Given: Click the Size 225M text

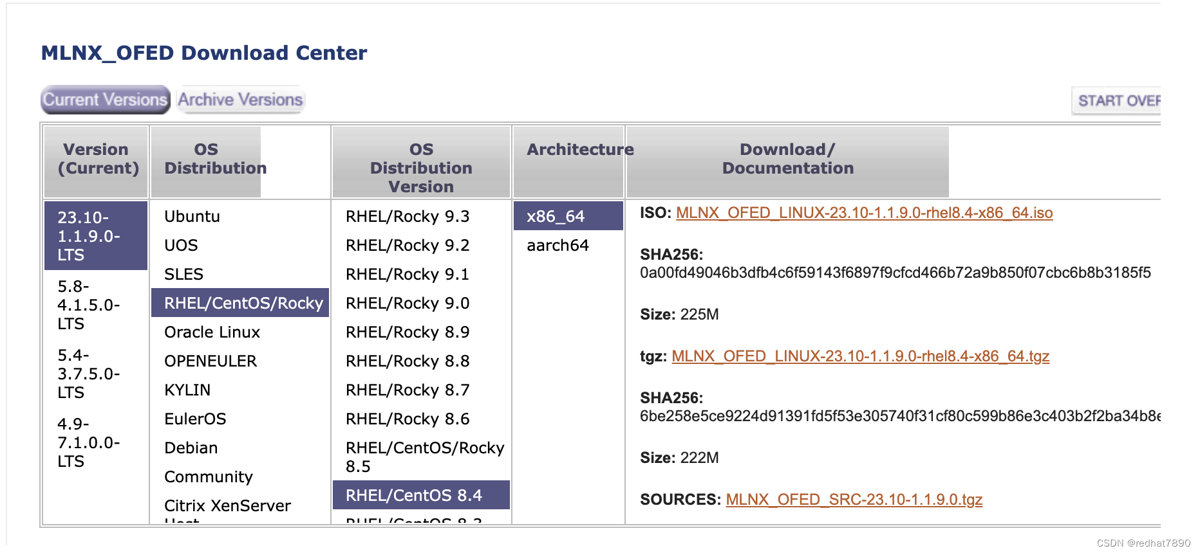Looking at the screenshot, I should point(679,314).
